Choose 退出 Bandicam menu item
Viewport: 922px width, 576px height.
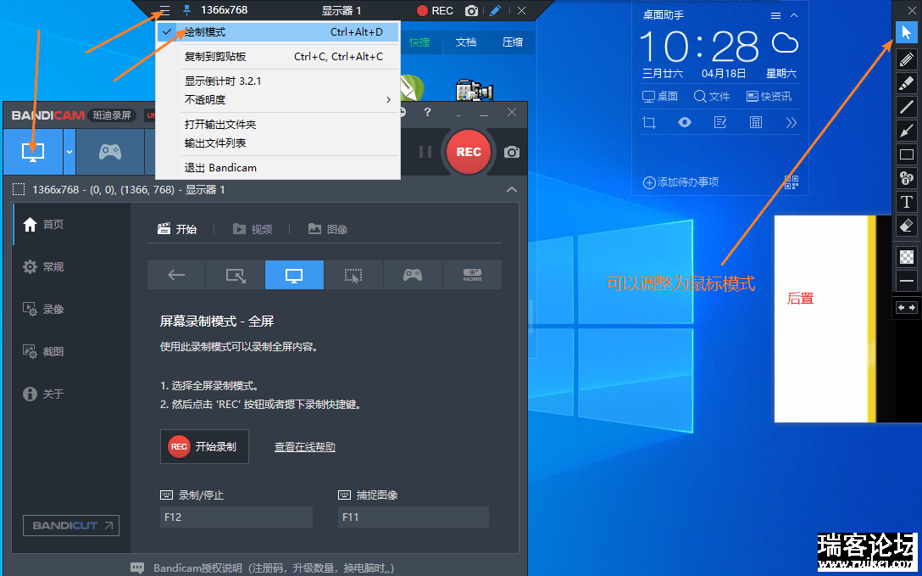click(x=278, y=168)
